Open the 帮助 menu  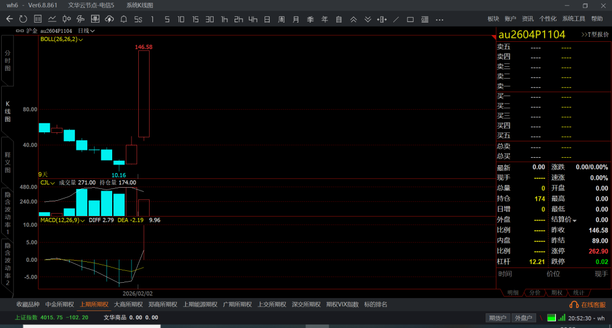click(x=597, y=19)
